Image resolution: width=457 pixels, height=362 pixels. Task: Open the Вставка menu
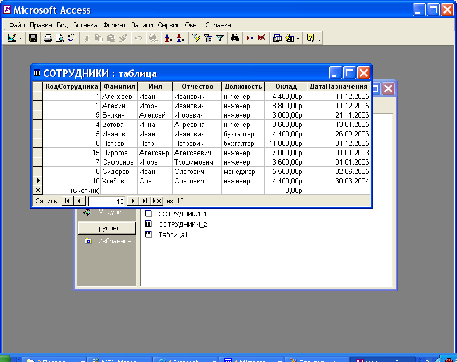pos(85,25)
